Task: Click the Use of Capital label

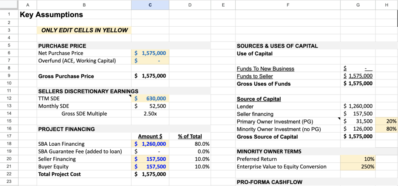Action: (255, 53)
